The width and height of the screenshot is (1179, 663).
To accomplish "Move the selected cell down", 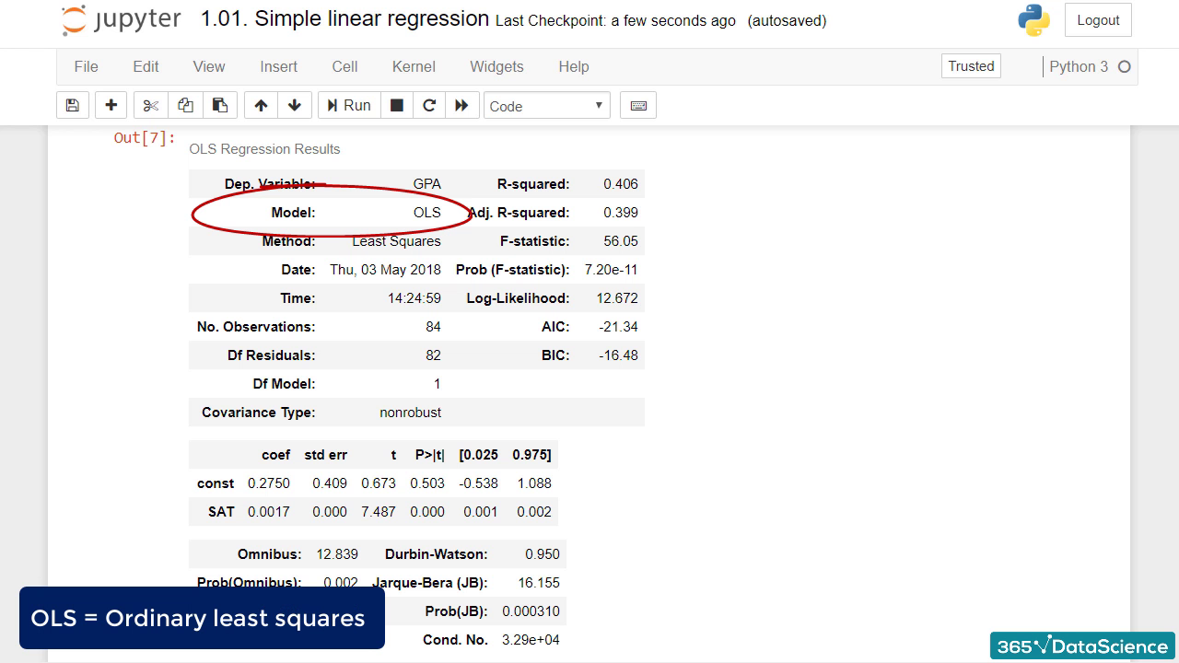I will click(x=295, y=105).
